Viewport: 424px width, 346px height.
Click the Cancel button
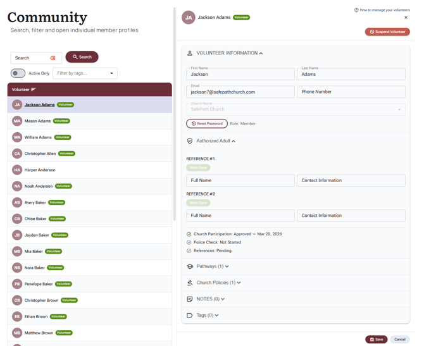pos(400,340)
